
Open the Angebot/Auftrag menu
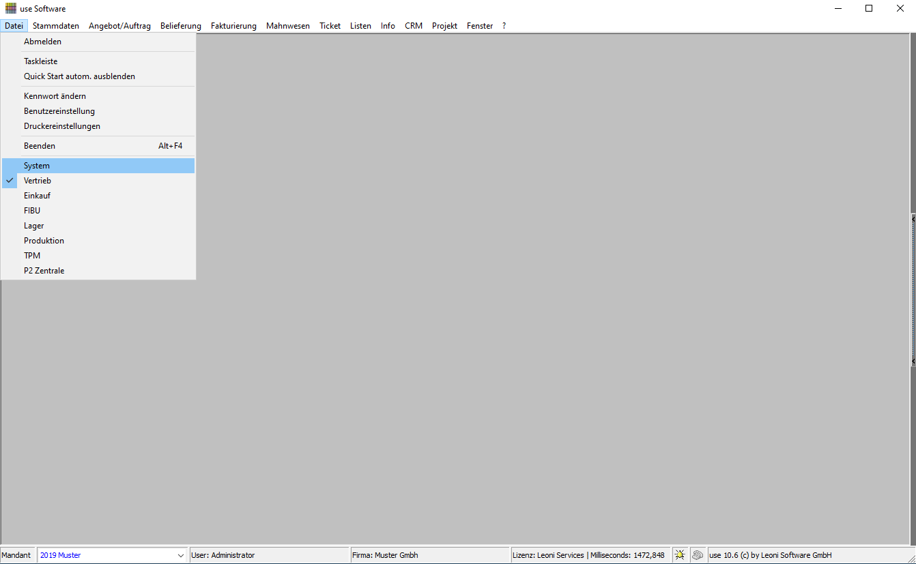tap(119, 26)
